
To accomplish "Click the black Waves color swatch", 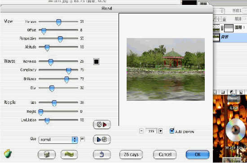I will coord(96,61).
